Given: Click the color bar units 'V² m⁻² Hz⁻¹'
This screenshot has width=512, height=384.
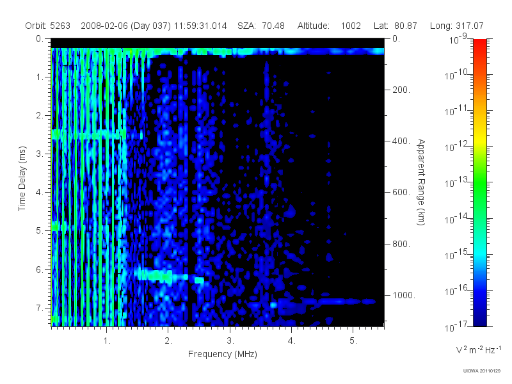Looking at the screenshot, I should pyautogui.click(x=478, y=349).
